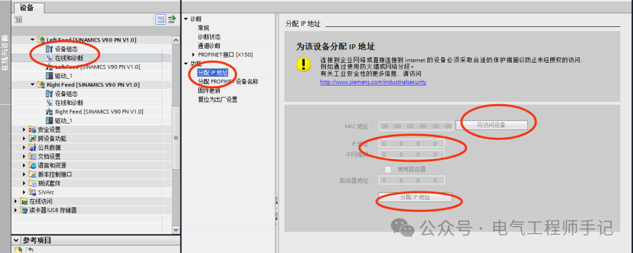Open 设备组态 under Left Feed
Viewport: 633px width, 253px height.
[66, 49]
